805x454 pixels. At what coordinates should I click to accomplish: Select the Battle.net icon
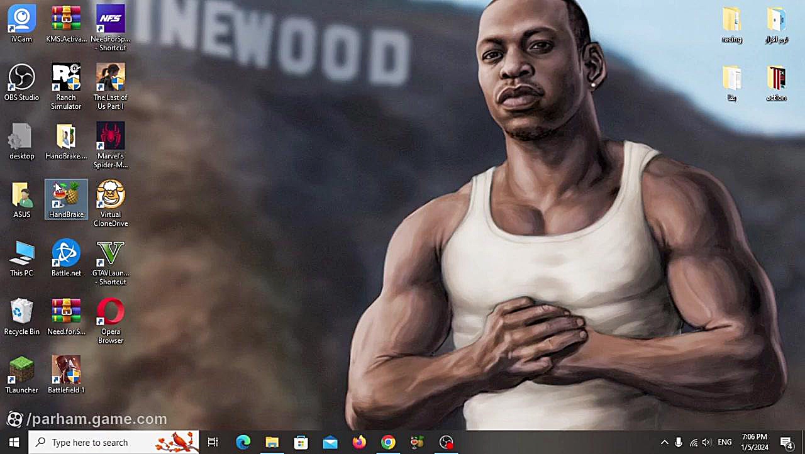point(66,258)
